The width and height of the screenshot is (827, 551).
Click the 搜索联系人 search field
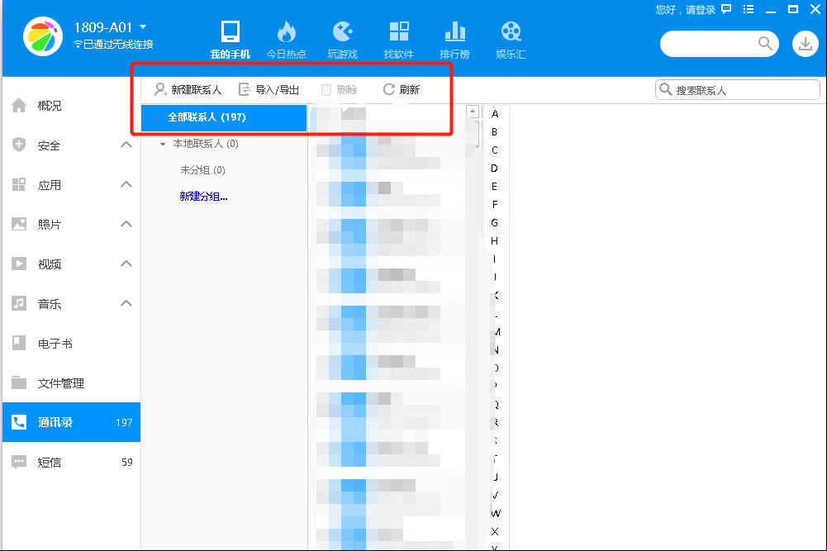click(x=744, y=90)
